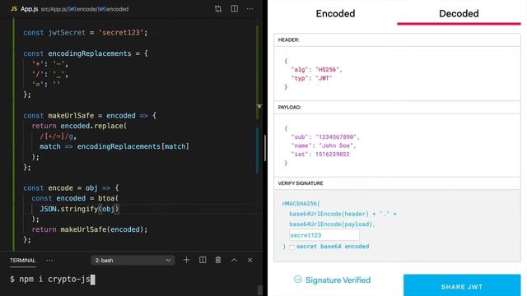This screenshot has width=527, height=296.
Task: Click the encoded breadcrumb segment
Action: [114, 9]
